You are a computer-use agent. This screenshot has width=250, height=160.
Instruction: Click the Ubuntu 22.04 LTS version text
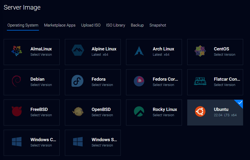[x=225, y=115]
